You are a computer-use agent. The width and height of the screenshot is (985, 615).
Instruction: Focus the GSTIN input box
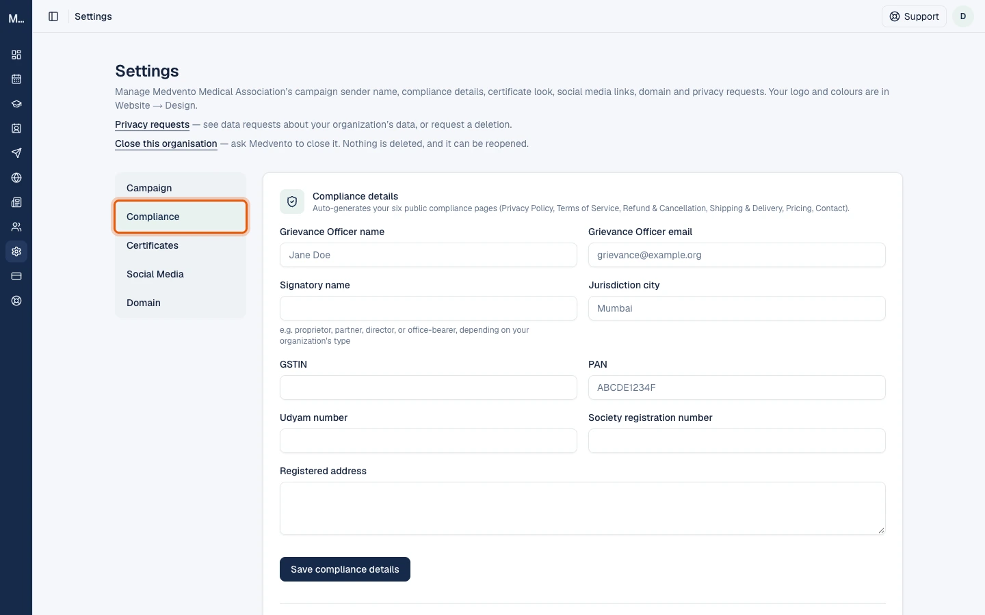pos(428,387)
